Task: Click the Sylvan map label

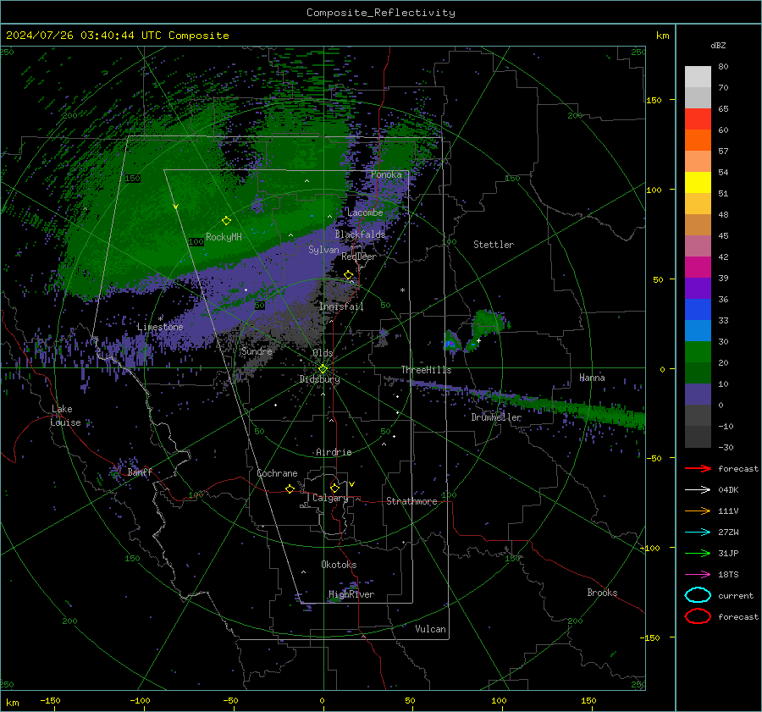Action: pyautogui.click(x=323, y=250)
